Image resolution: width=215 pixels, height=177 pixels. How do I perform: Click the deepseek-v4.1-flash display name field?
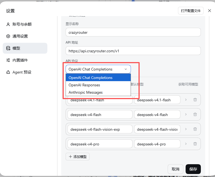[157, 100]
